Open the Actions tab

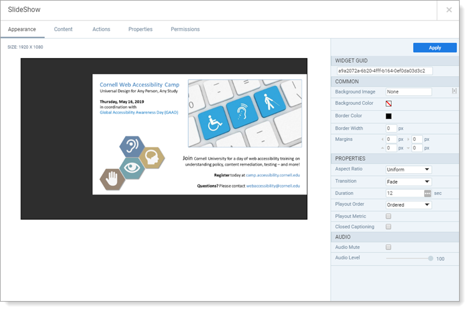click(101, 29)
